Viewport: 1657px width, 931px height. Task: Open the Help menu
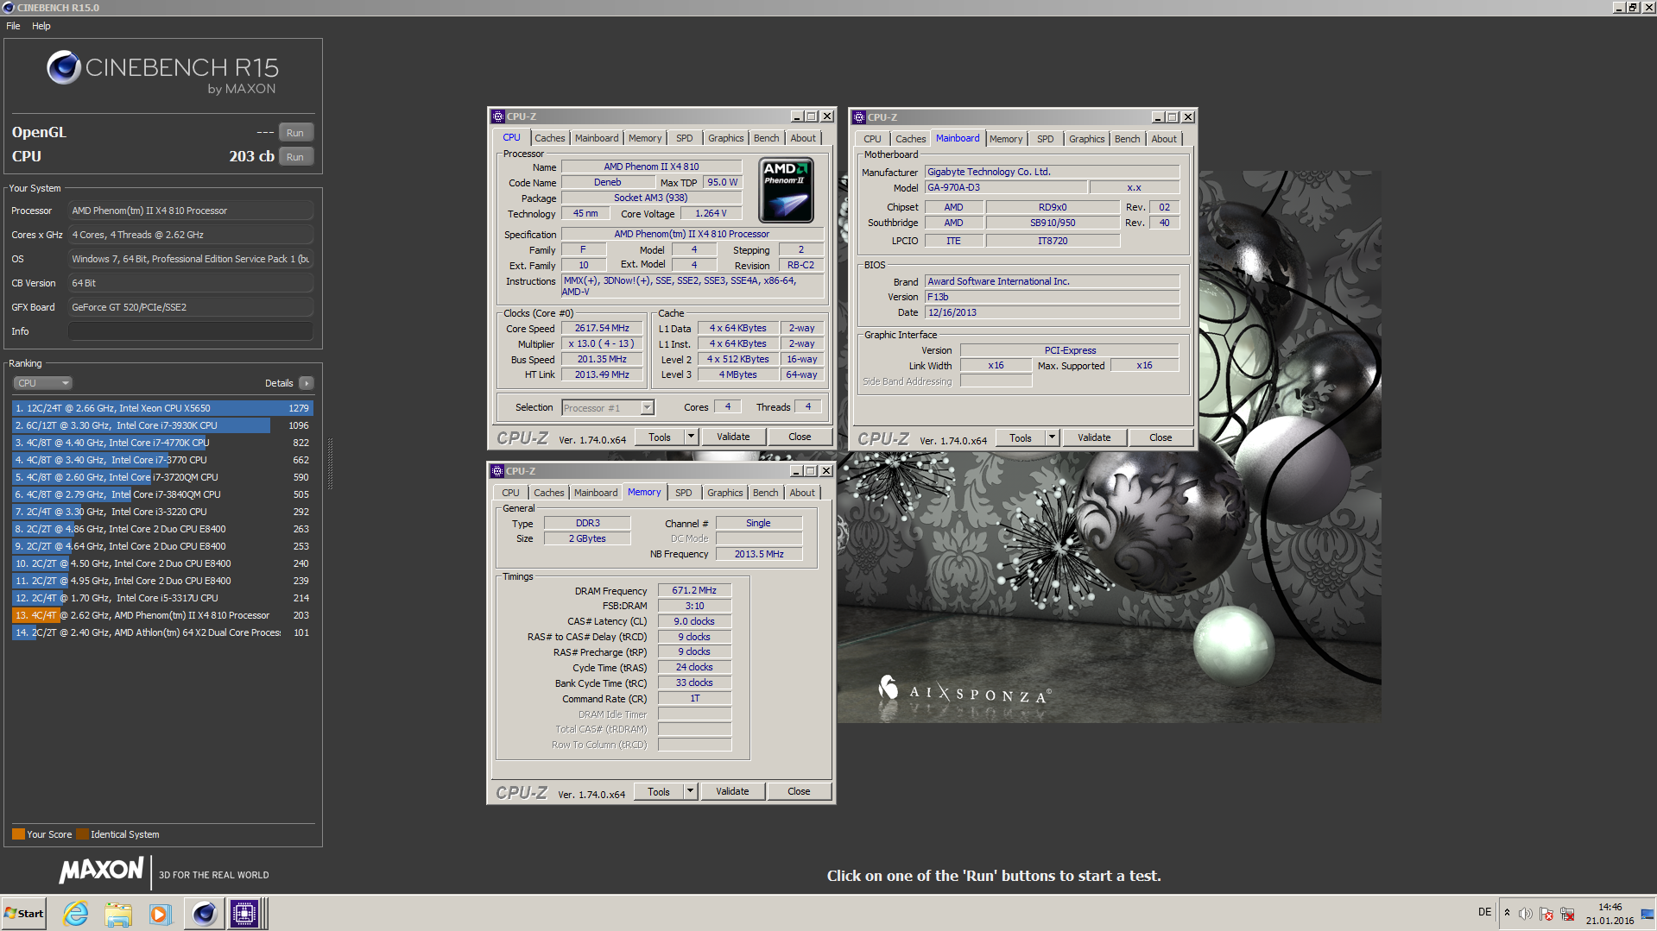click(41, 26)
